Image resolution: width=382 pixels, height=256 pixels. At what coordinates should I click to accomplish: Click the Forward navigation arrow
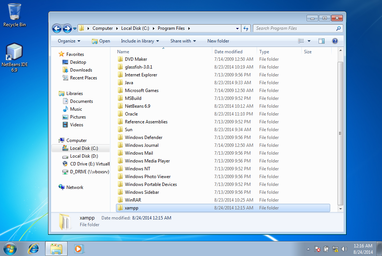pos(67,28)
